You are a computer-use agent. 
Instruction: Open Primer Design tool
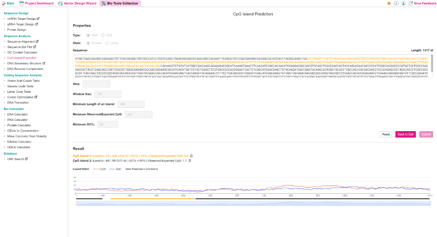point(17,30)
